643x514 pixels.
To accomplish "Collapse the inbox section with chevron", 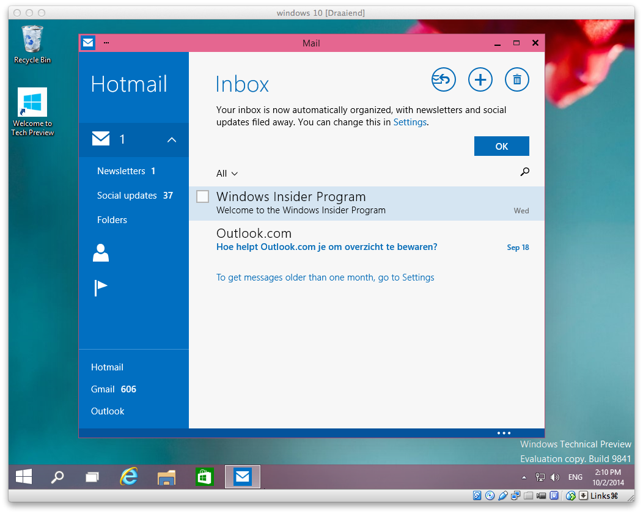I will pos(172,140).
